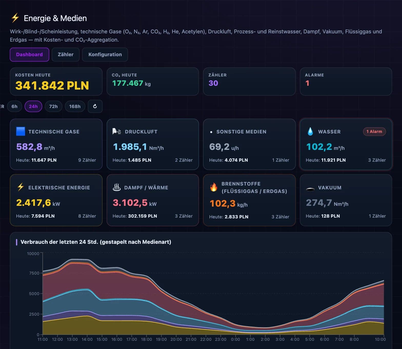The image size is (402, 349).
Task: Click the hole icon on Vakuum card
Action: pyautogui.click(x=310, y=189)
